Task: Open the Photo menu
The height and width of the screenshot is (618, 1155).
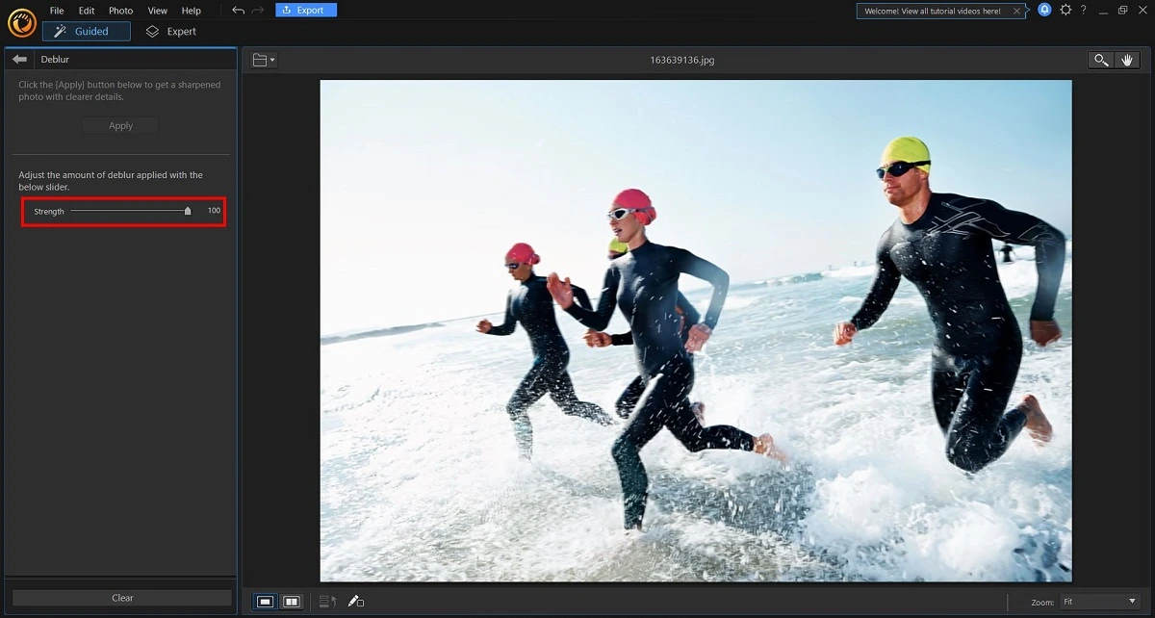Action: pos(120,11)
